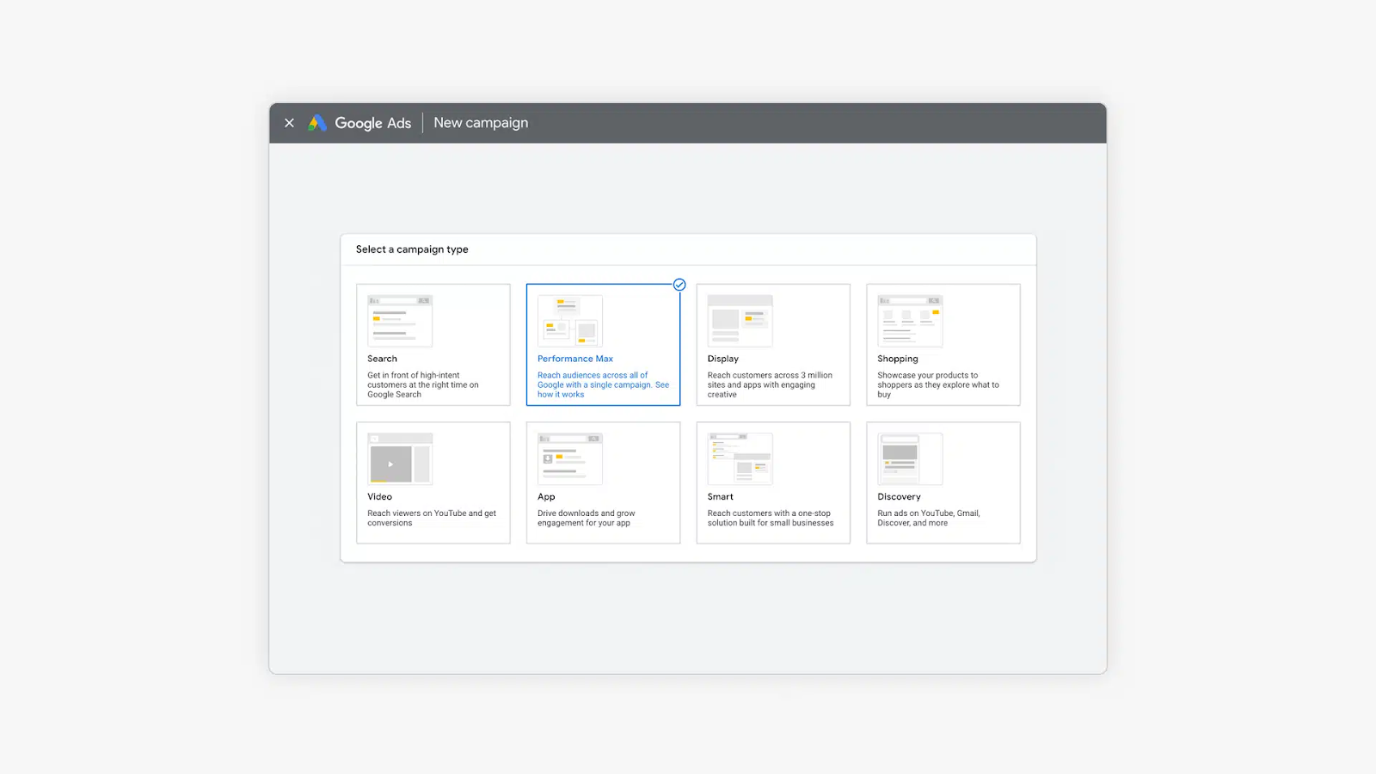1376x774 pixels.
Task: Click the Smart campaign illustration icon
Action: [740, 459]
